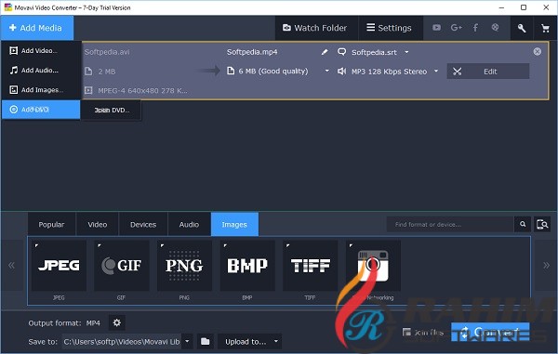Expand the TIFF tile corner arrow
This screenshot has height=354, width=558.
[288, 245]
